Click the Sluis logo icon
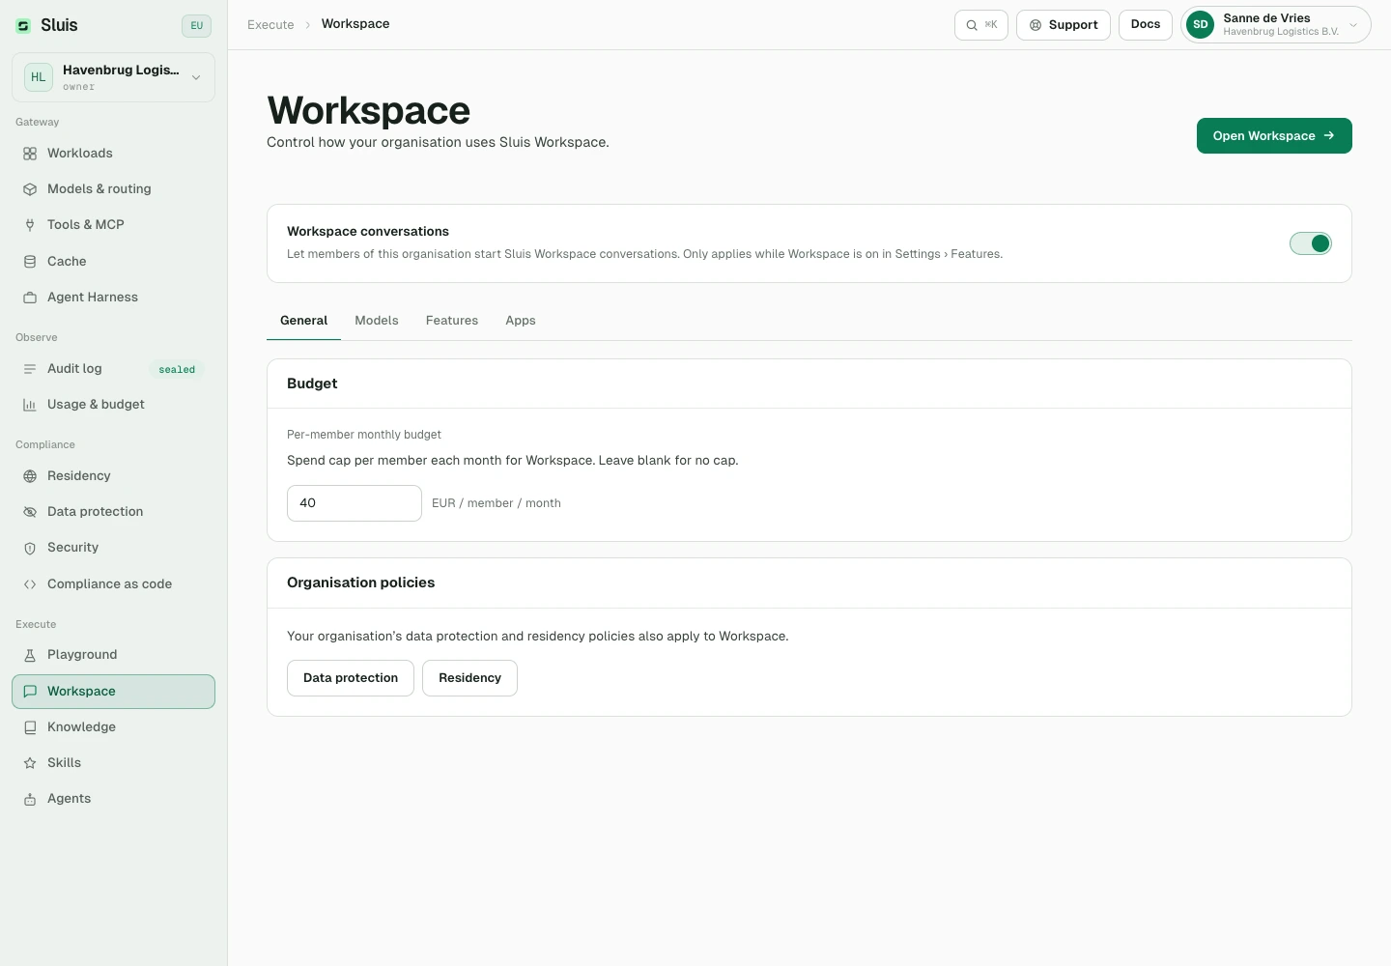The width and height of the screenshot is (1391, 966). (x=23, y=26)
